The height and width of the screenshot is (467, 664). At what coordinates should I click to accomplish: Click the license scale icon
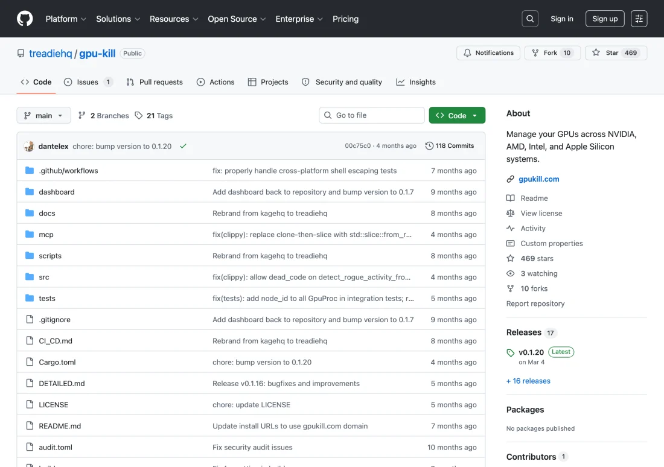(510, 213)
